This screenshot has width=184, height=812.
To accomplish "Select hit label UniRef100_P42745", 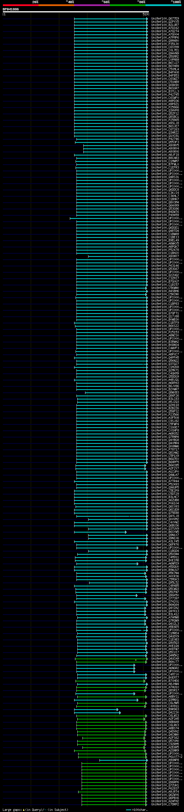I will [165, 94].
